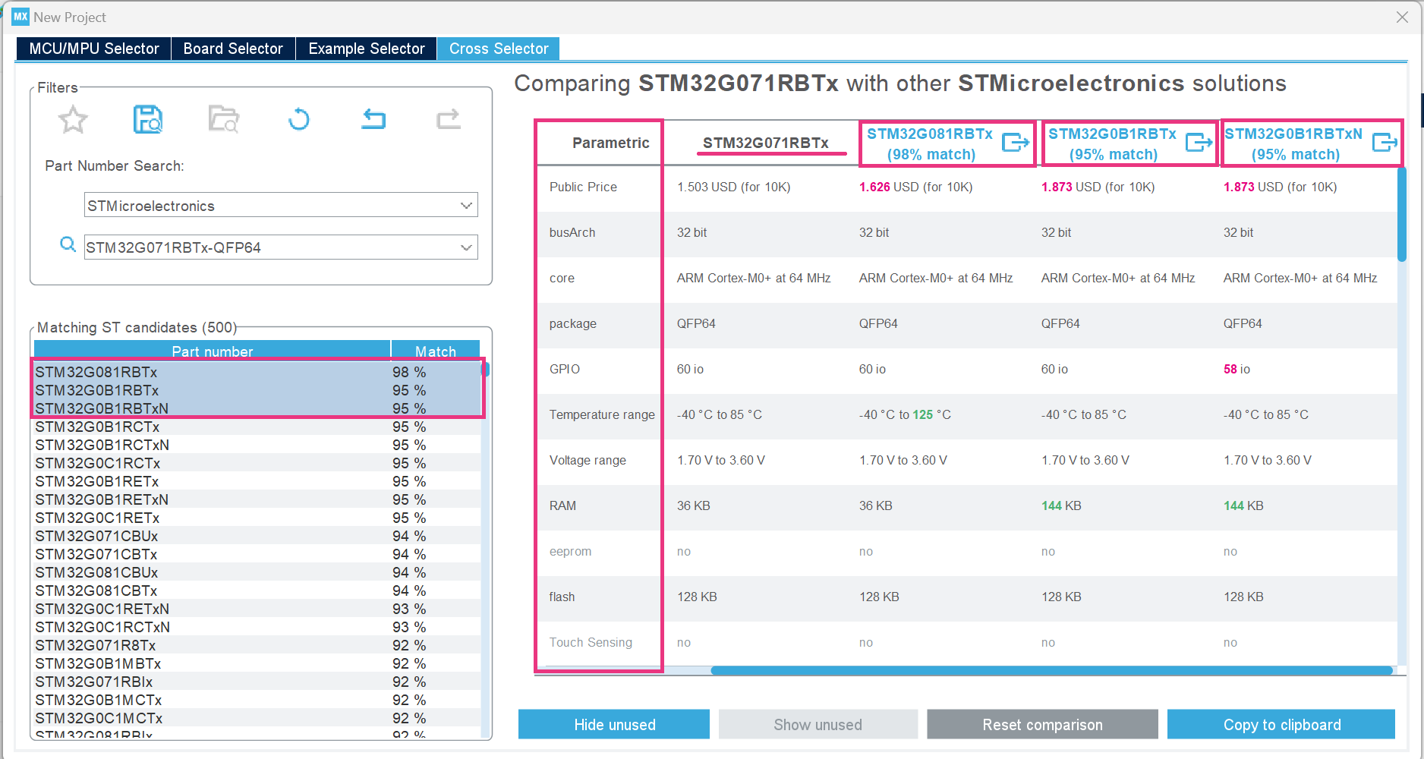
Task: Expand the STM32G071RBTx-QFP64 part number dropdown
Action: point(465,247)
